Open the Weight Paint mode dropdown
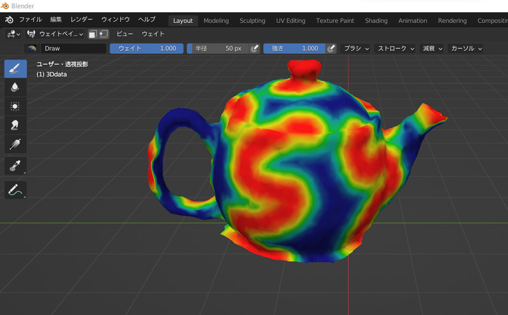Screen dimensions: 508x315 [55, 34]
